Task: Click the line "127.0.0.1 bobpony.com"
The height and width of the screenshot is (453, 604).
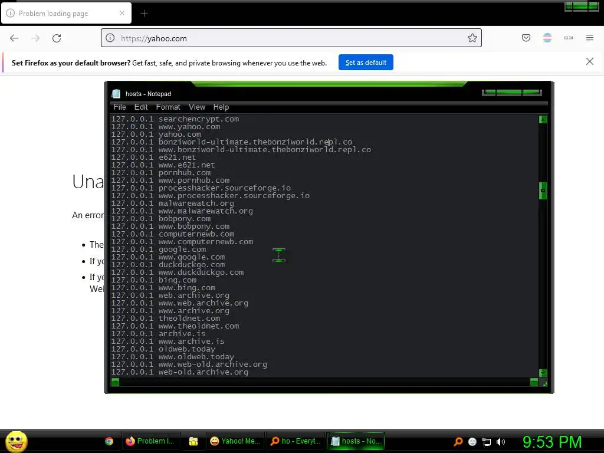Action: (161, 219)
